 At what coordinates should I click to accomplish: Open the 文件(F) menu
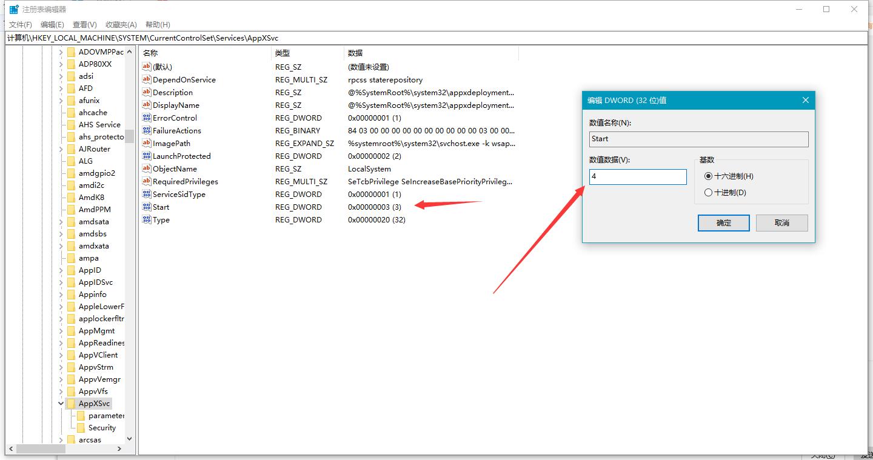point(21,25)
